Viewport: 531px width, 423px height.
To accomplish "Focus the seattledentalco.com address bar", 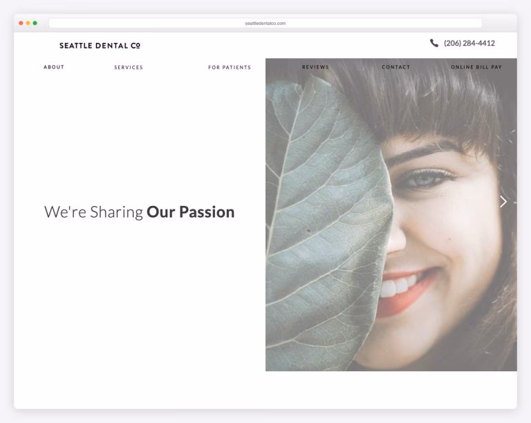I will 265,23.
